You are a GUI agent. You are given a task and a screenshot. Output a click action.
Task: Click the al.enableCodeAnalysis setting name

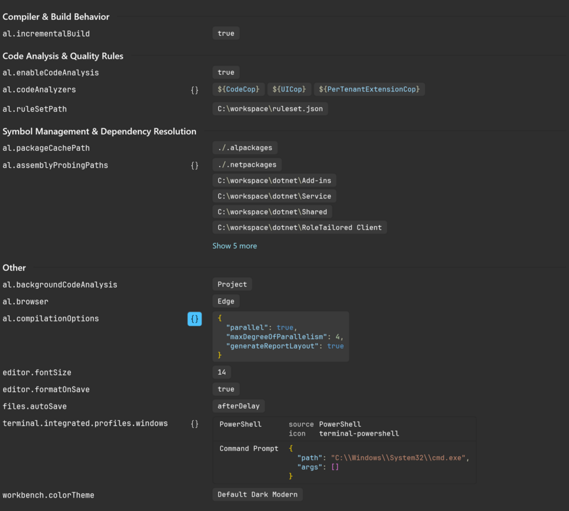[50, 73]
